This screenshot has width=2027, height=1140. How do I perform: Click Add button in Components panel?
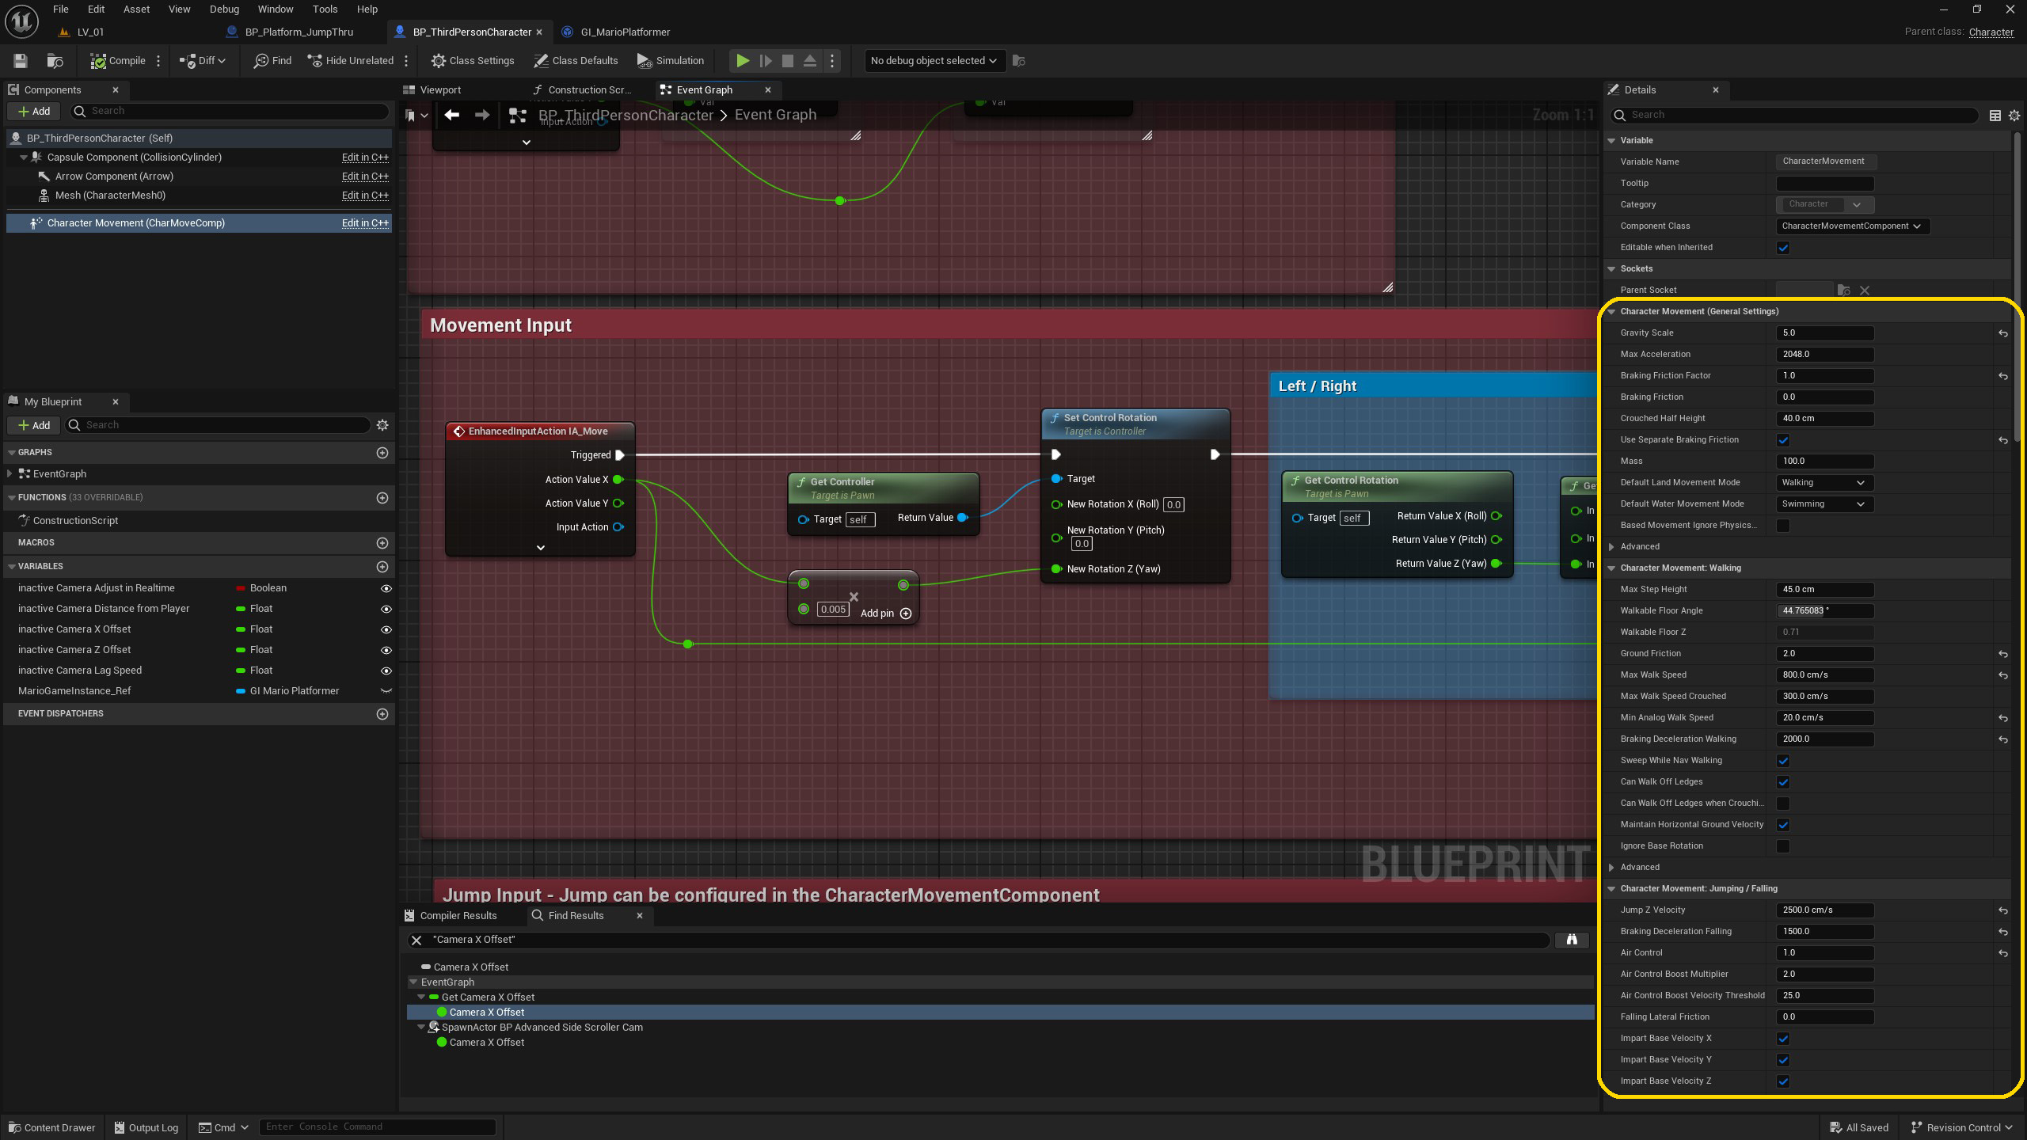[33, 112]
